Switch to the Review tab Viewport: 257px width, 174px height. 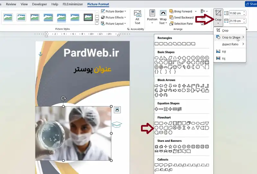click(11, 4)
